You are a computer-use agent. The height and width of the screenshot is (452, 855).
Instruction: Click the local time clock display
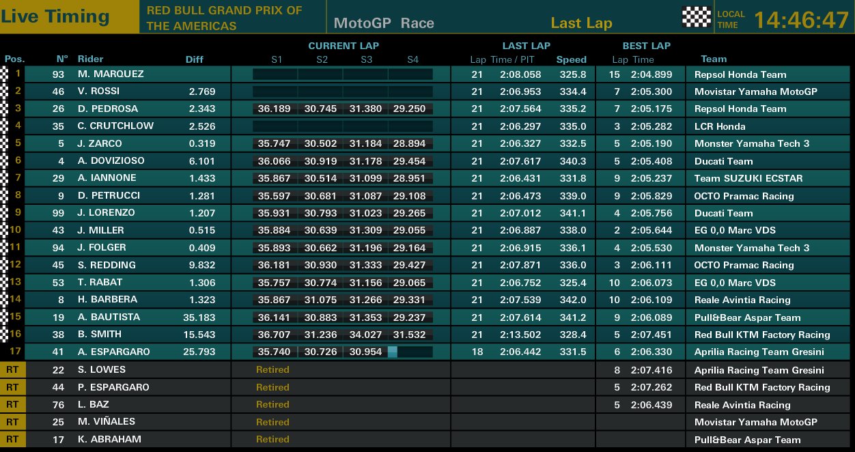tap(801, 20)
